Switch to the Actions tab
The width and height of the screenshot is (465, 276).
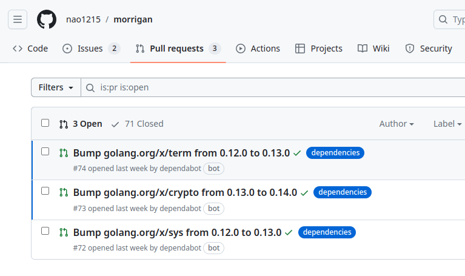[258, 49]
